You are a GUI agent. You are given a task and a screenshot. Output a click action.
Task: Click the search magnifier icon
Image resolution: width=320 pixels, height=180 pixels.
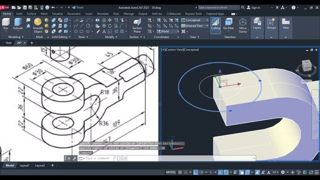(x=242, y=7)
